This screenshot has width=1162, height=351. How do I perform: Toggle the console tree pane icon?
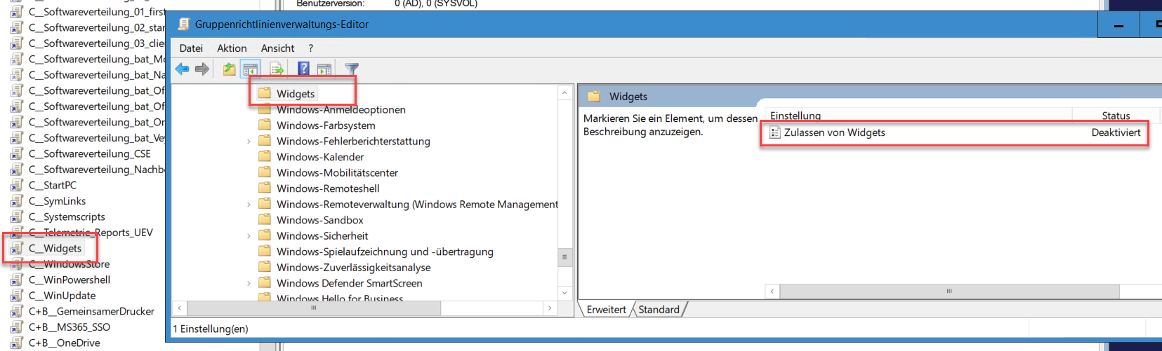[250, 69]
